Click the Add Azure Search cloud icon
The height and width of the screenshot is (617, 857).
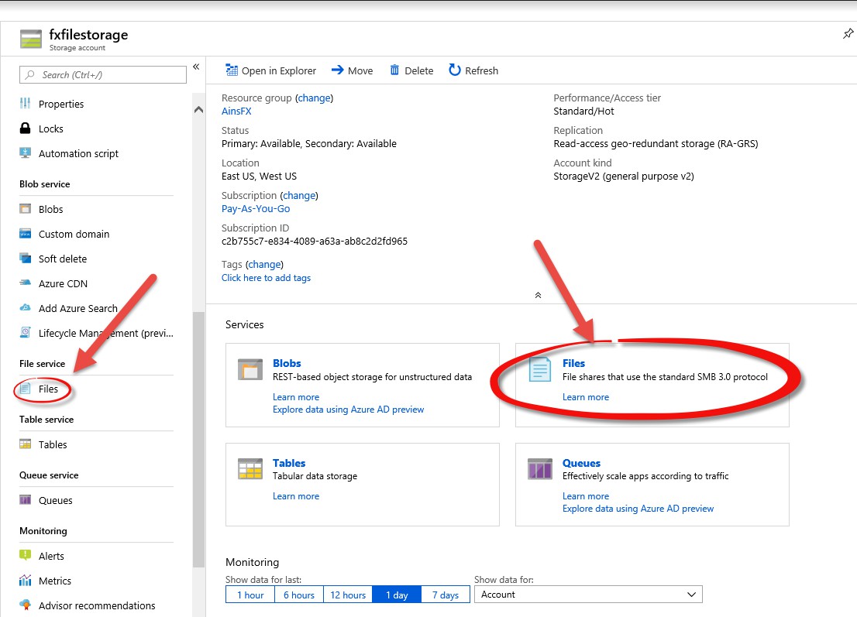[x=25, y=307]
